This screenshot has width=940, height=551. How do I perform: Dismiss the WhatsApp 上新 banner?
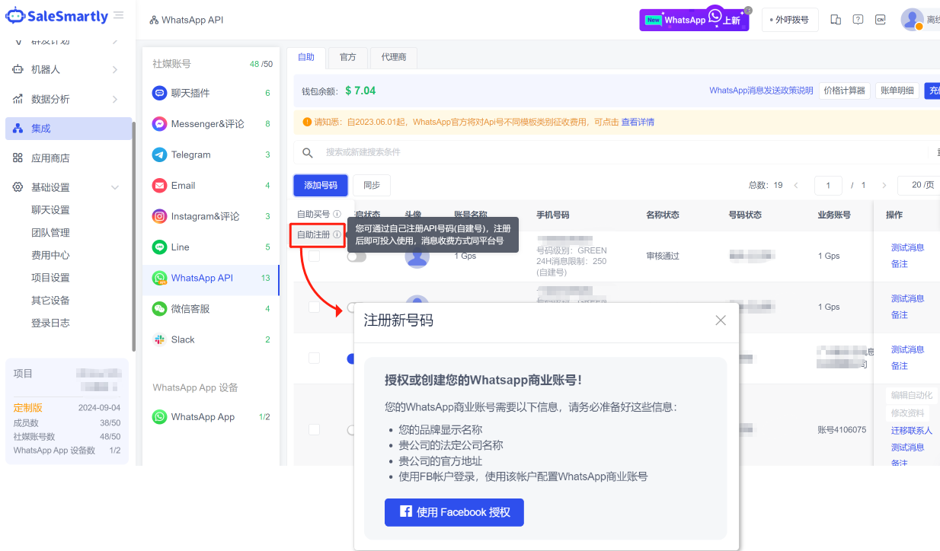747,11
